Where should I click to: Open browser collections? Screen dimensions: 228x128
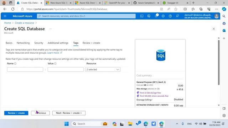coord(201,9)
